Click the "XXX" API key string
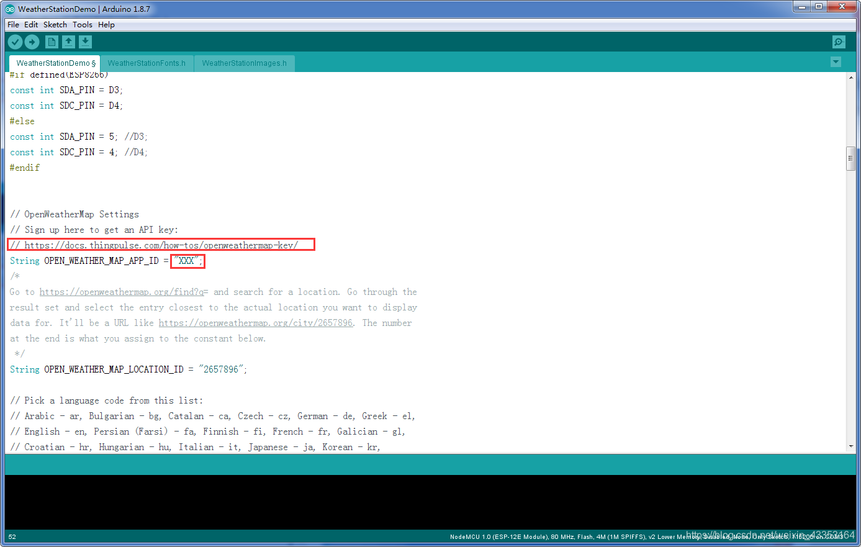This screenshot has height=547, width=861. click(x=186, y=261)
